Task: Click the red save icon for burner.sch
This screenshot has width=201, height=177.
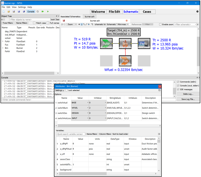Action: (64, 20)
